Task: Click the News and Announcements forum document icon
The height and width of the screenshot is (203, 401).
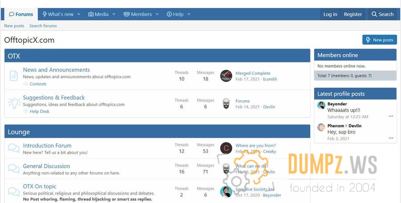Action: (x=14, y=76)
